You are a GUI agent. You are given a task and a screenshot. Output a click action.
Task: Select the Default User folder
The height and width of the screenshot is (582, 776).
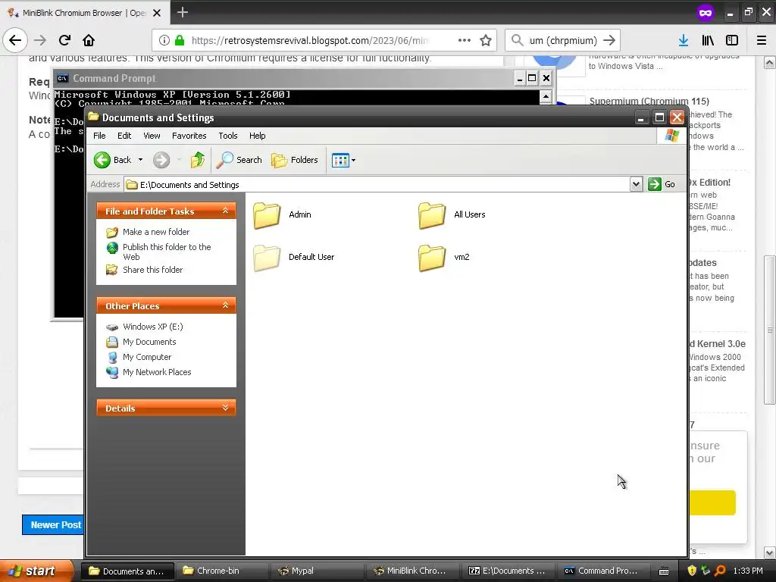293,258
